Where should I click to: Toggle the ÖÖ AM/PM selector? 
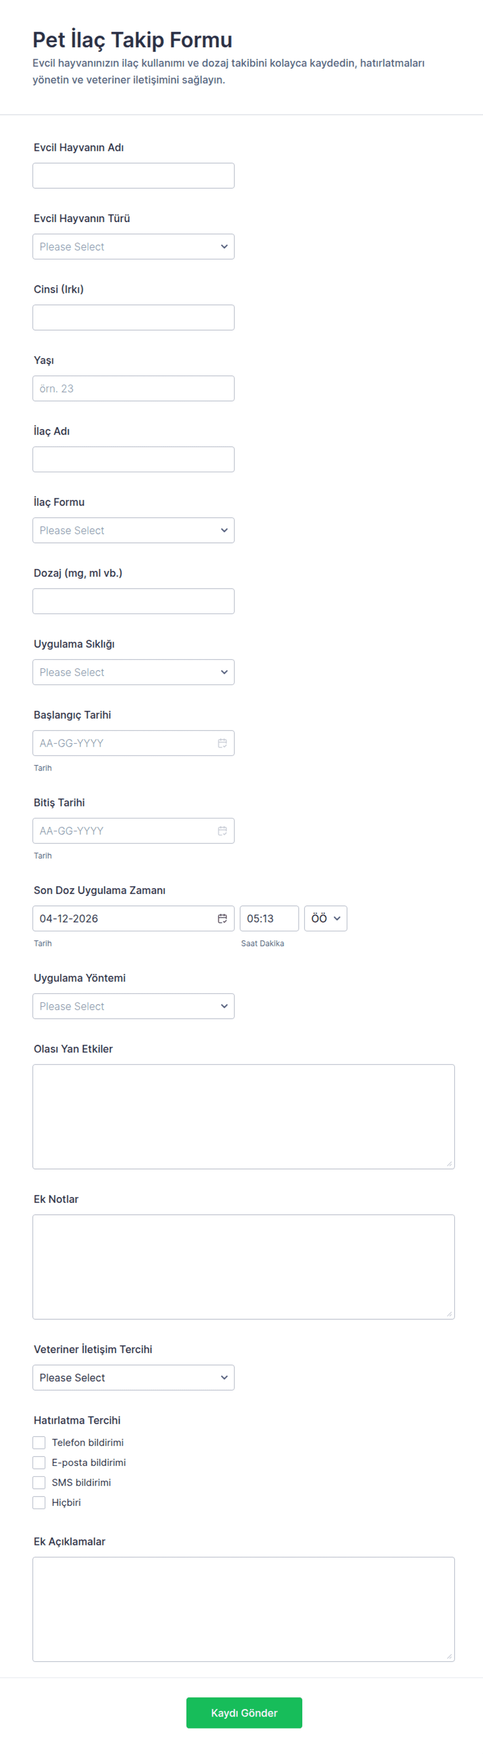pyautogui.click(x=325, y=918)
